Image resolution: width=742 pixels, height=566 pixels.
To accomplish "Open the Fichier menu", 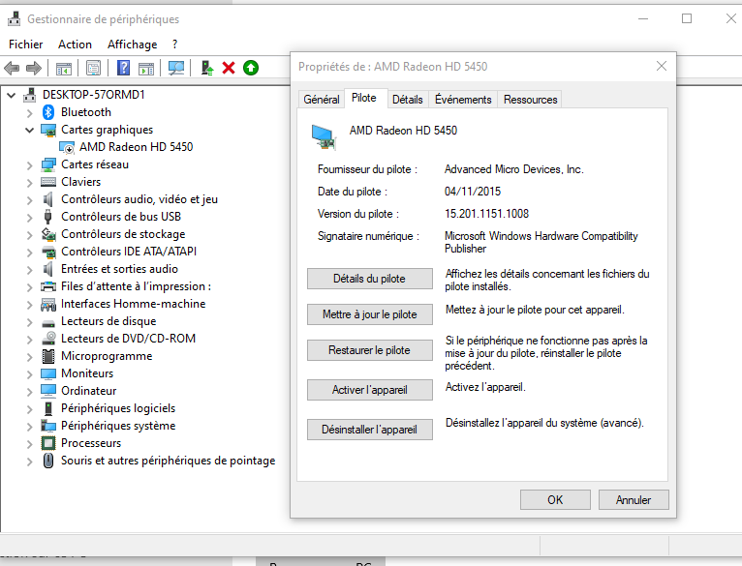I will pyautogui.click(x=25, y=45).
